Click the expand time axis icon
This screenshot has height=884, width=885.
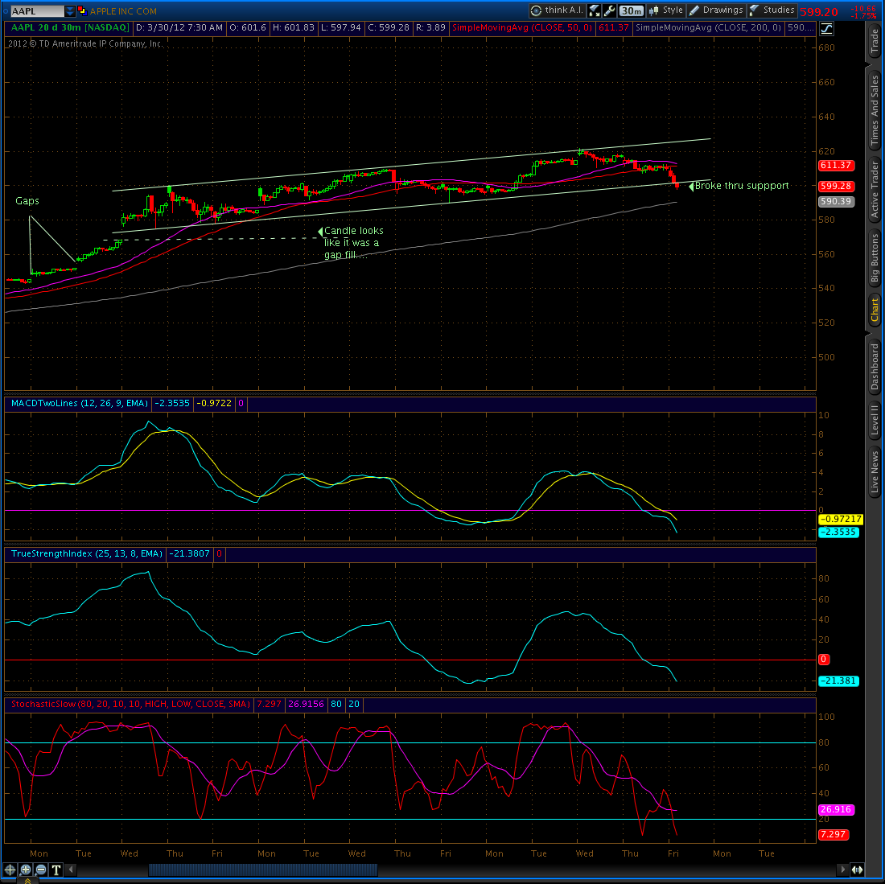point(857,870)
